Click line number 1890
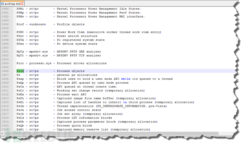244x145 pixels. [x=5, y=9]
